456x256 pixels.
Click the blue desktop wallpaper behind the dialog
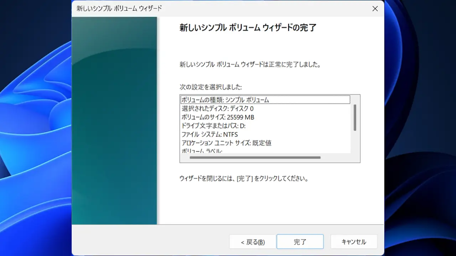pyautogui.click(x=36, y=142)
